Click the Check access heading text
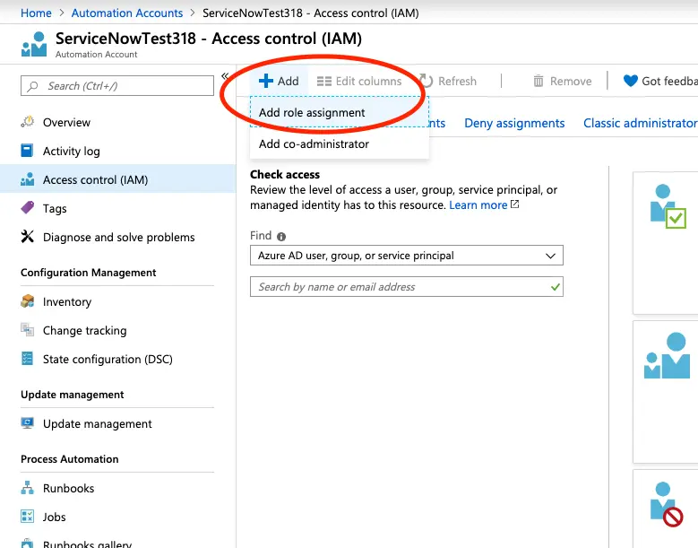This screenshot has height=548, width=698. click(x=285, y=174)
